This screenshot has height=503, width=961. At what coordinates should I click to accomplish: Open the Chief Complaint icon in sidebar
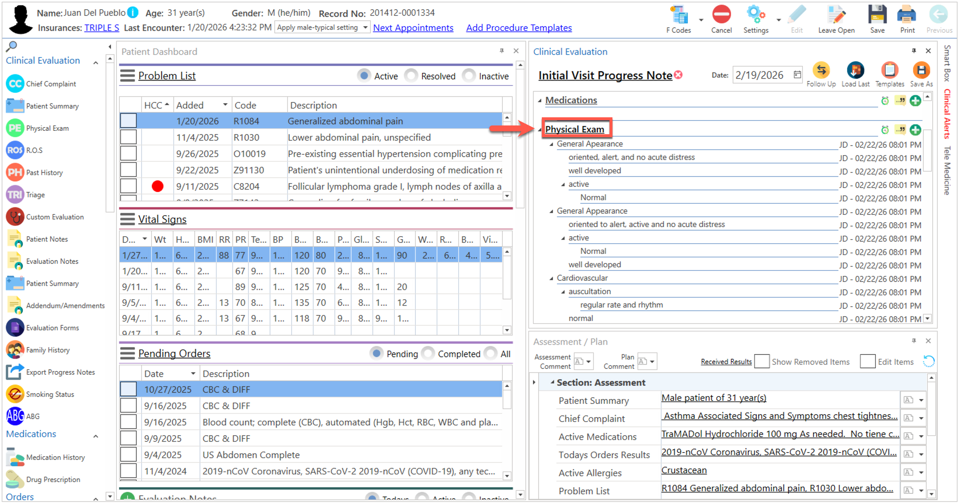point(15,83)
